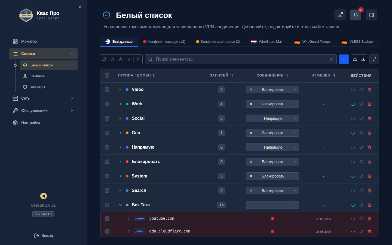The width and height of the screenshot is (392, 245).
Task: Clear the search field with X icon
Action: (x=331, y=59)
